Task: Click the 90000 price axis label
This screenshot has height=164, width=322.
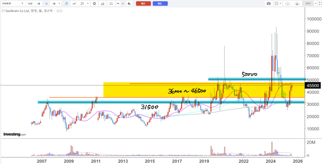Action: 313,31
